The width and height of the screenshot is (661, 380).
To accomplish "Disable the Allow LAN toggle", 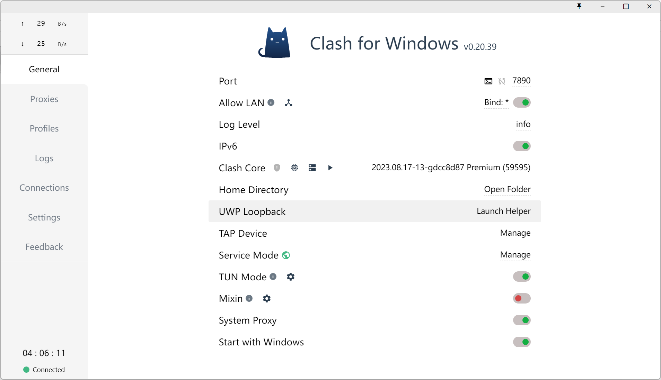I will point(522,102).
